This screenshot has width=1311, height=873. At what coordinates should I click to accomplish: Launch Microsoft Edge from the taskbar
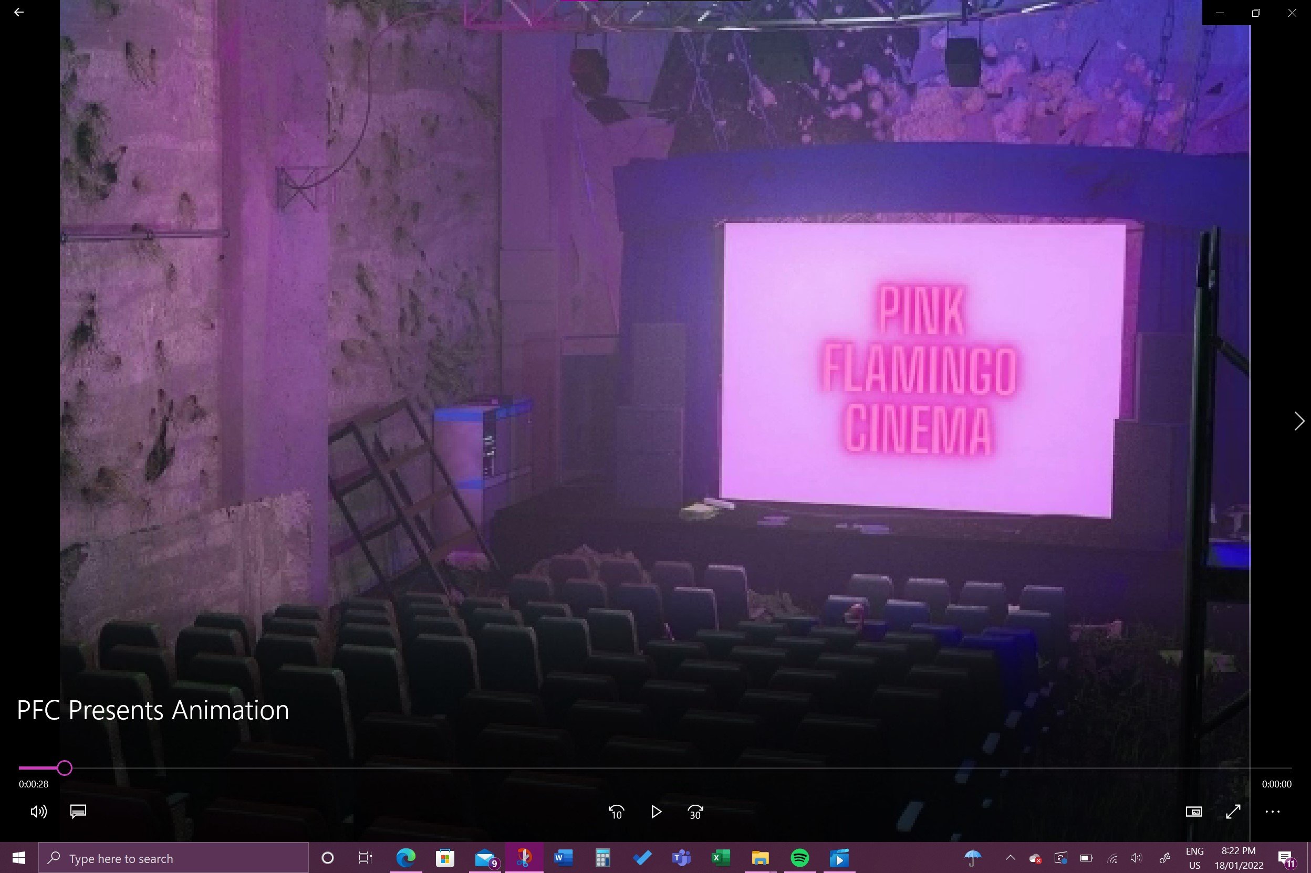[405, 858]
